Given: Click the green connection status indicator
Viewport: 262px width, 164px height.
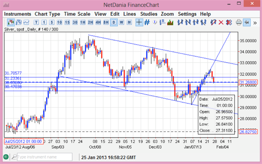Looking at the screenshot, I should click(x=6, y=157).
